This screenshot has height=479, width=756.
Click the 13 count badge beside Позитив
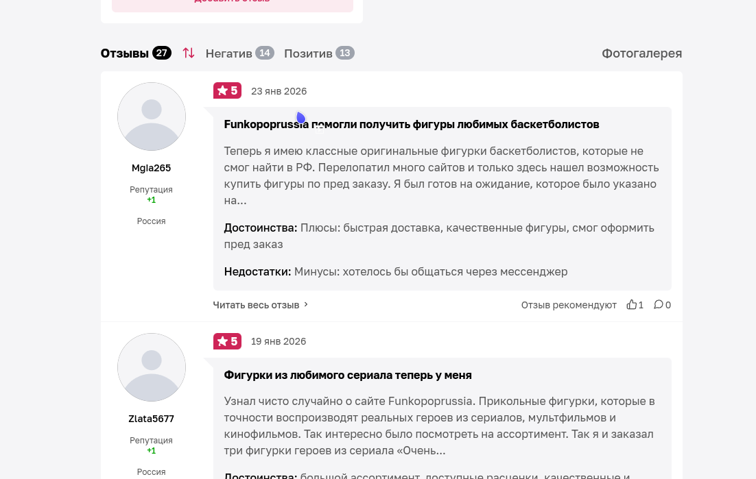click(x=345, y=53)
